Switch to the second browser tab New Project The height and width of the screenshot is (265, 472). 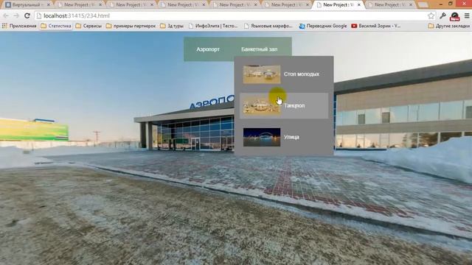pos(79,5)
